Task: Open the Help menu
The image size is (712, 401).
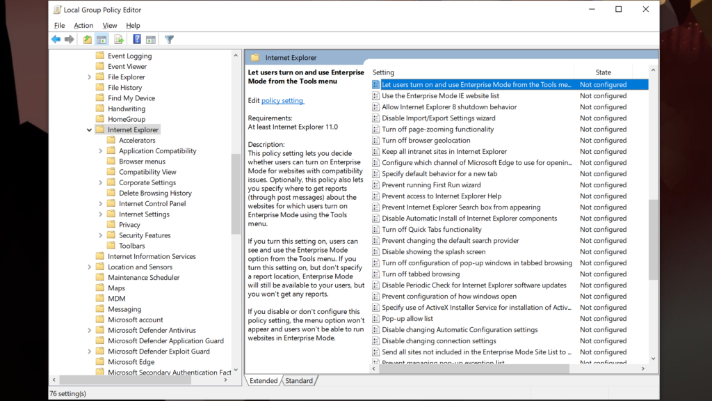Action: pos(133,26)
